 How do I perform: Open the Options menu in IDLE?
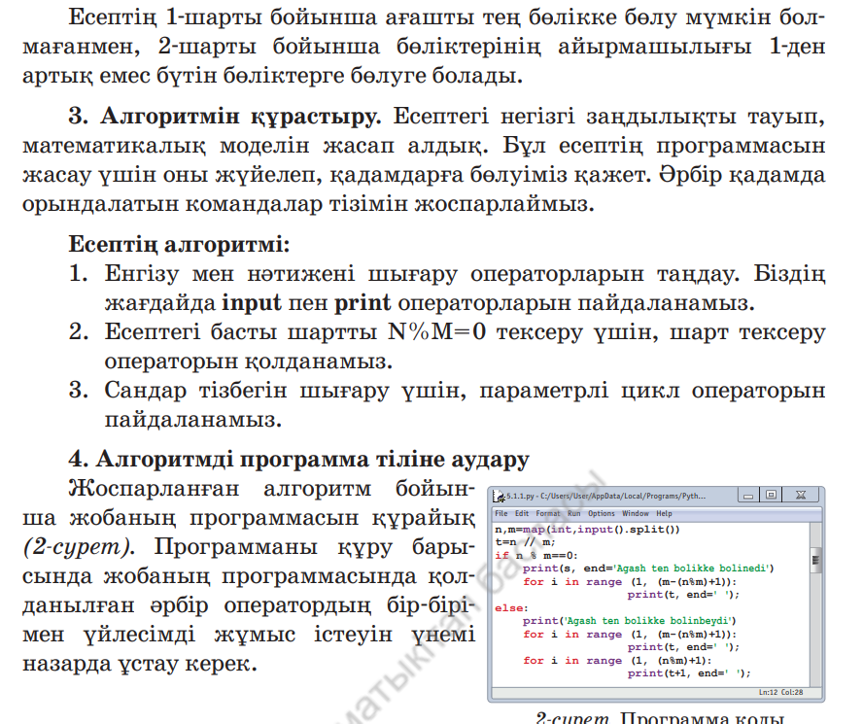coord(601,514)
